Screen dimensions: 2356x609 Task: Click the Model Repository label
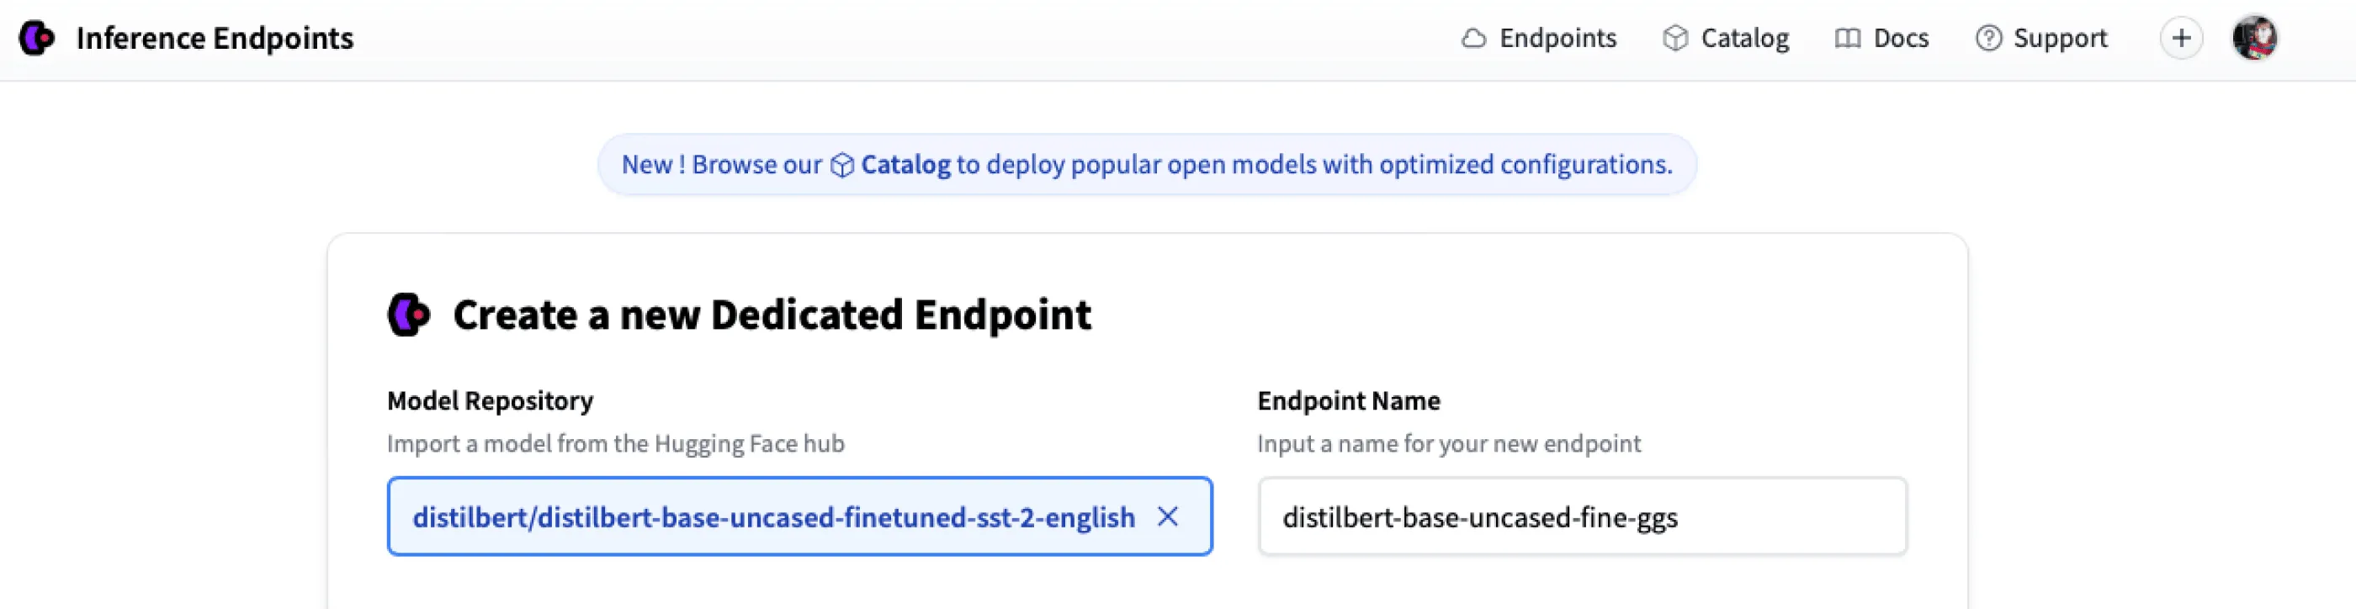[491, 400]
